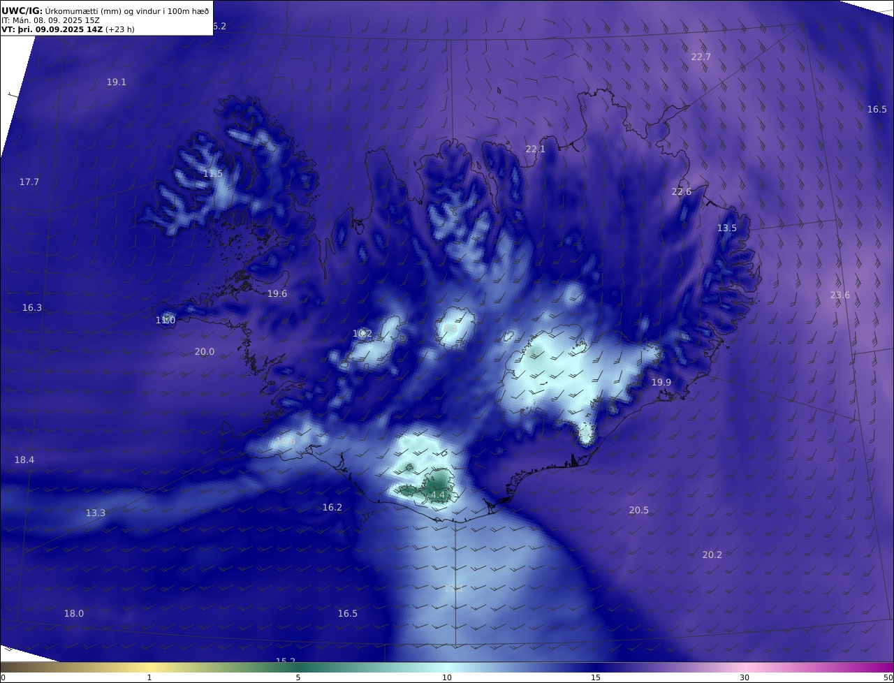Click the 'VT: þri. 09.09.2025 14Z' valid time
Viewport: 894px width, 683px height.
[x=52, y=29]
